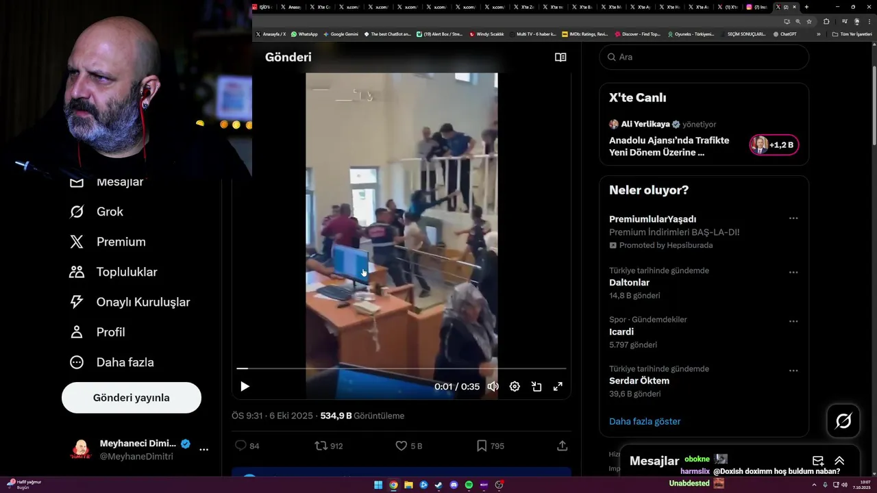Expand the Daha fazla menu

coord(112,362)
